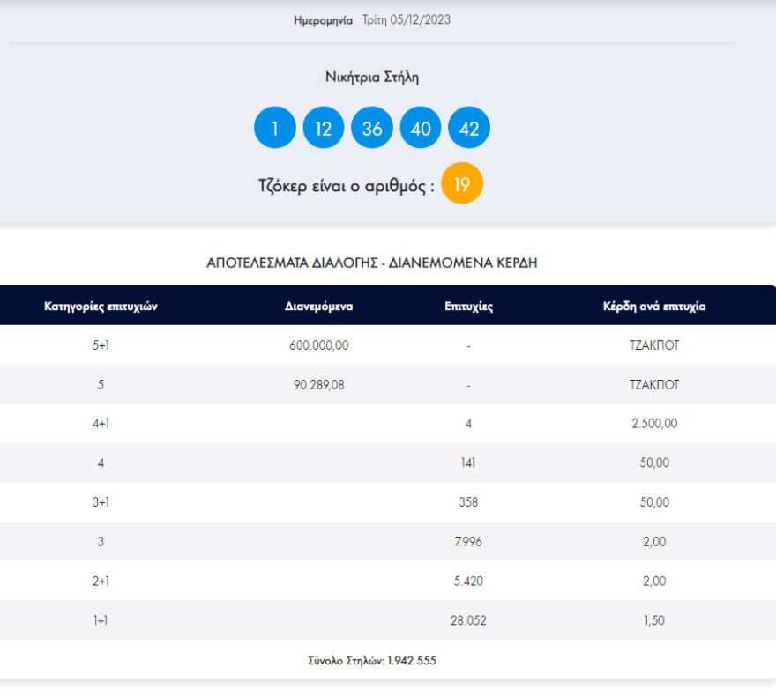776x697 pixels.
Task: Select the Επιτυχίες column header
Action: (468, 307)
